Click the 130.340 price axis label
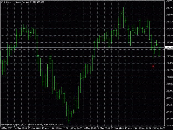 (169, 42)
